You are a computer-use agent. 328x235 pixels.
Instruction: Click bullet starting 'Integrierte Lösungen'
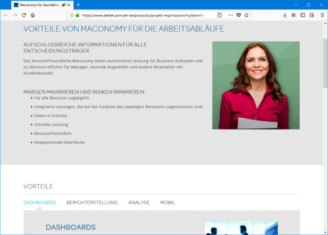pyautogui.click(x=118, y=107)
